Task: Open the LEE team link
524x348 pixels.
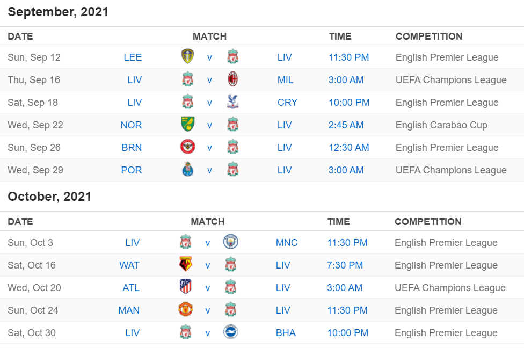Action: (133, 57)
